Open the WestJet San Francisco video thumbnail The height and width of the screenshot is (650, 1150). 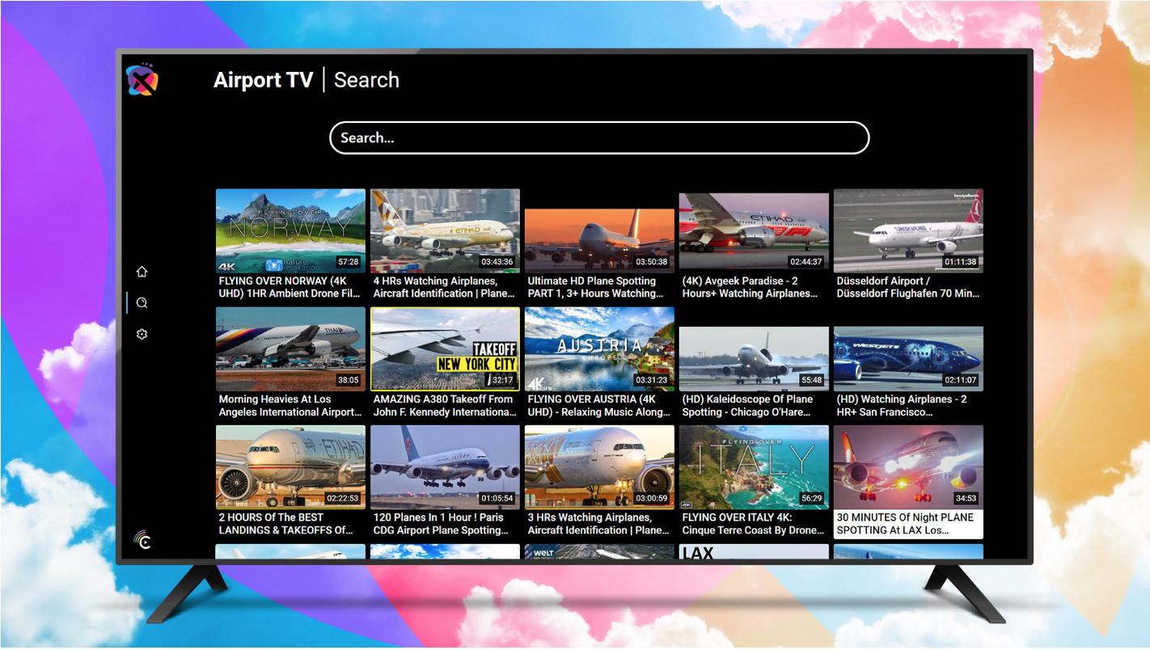click(x=908, y=358)
